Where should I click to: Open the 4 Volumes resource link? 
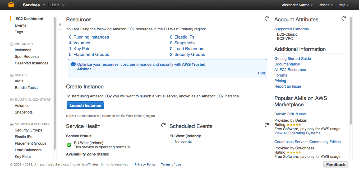80,43
